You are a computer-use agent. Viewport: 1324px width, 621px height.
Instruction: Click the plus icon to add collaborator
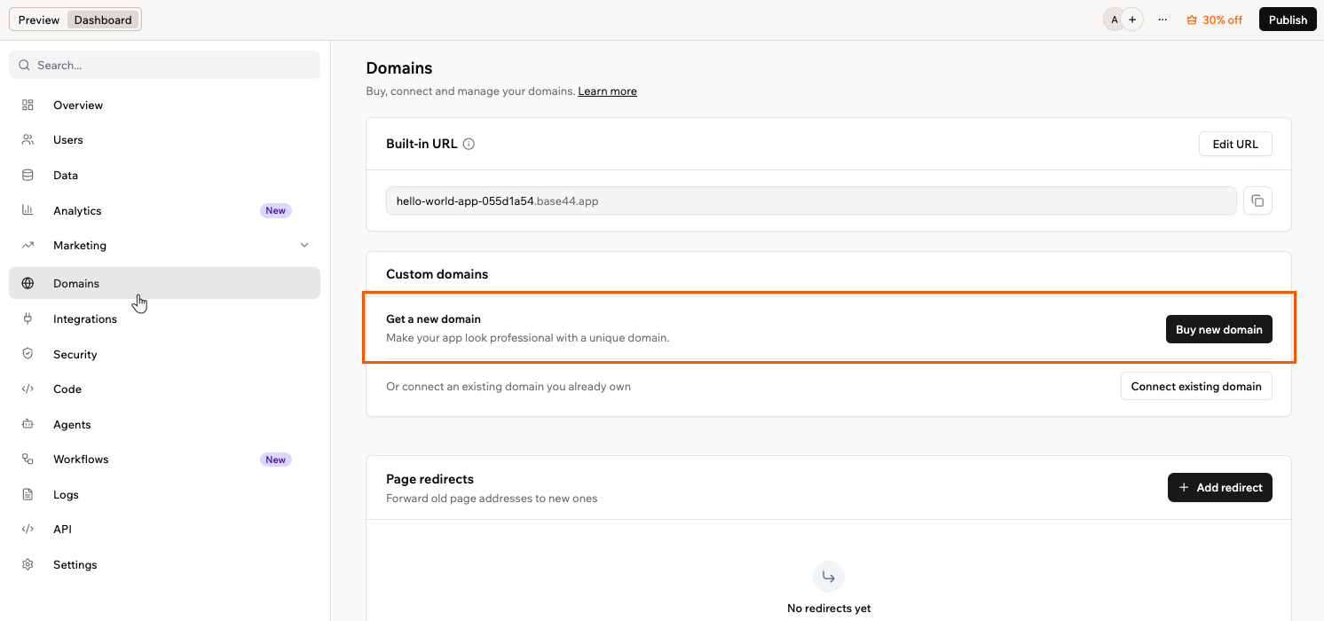tap(1132, 20)
